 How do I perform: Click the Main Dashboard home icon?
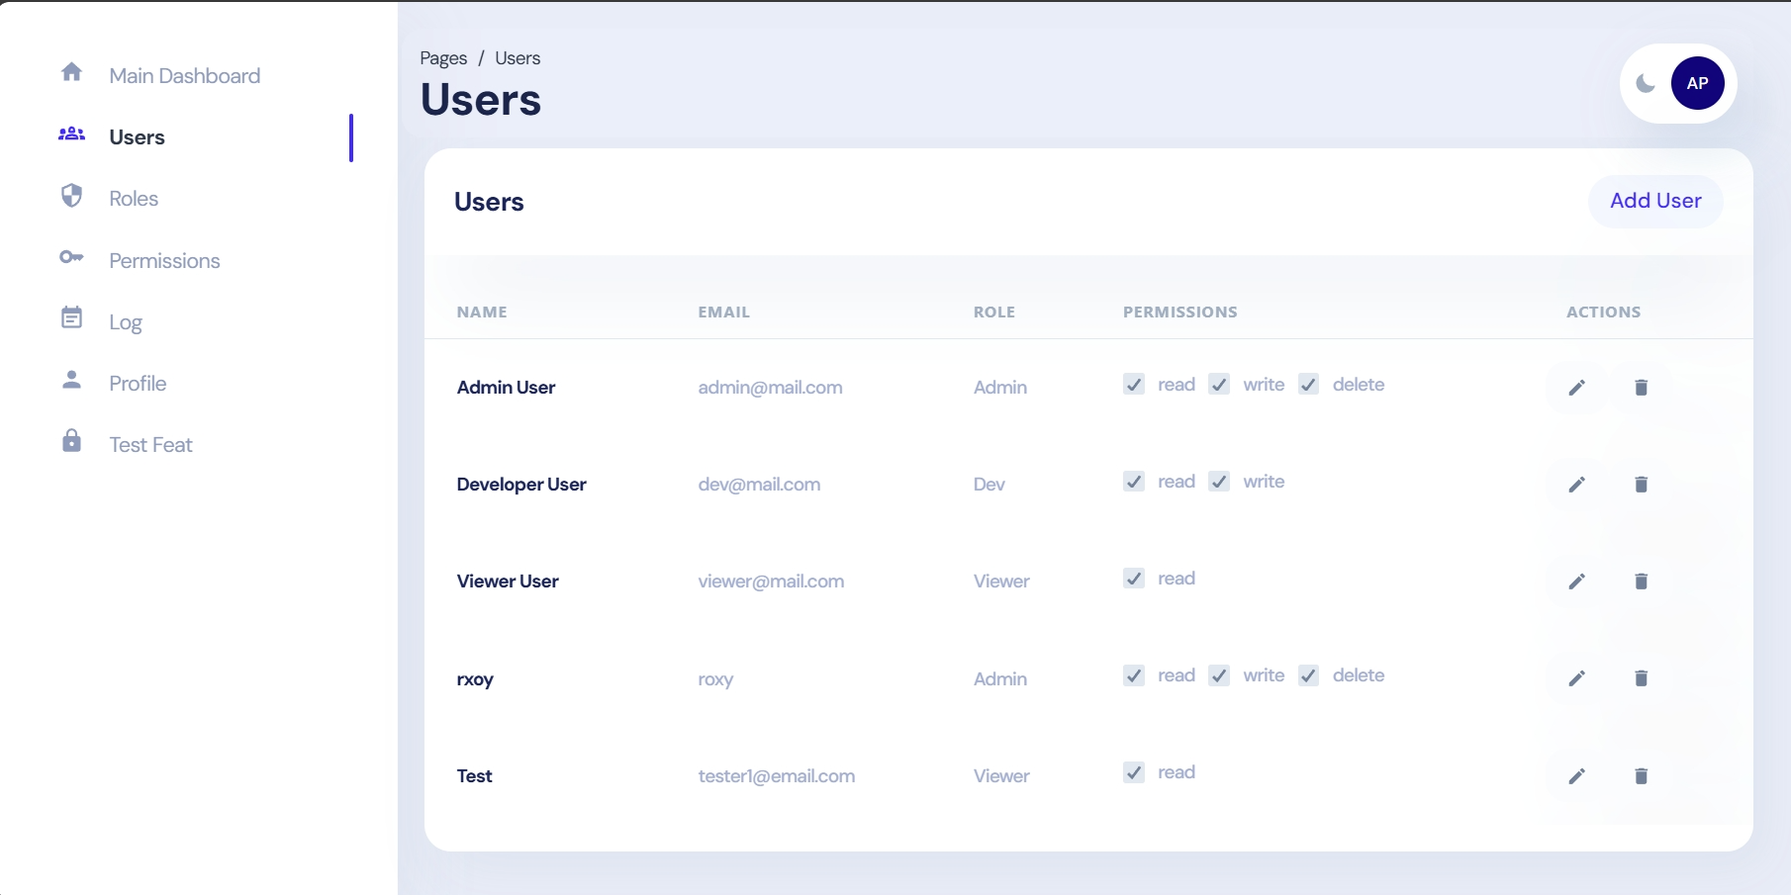pyautogui.click(x=71, y=72)
